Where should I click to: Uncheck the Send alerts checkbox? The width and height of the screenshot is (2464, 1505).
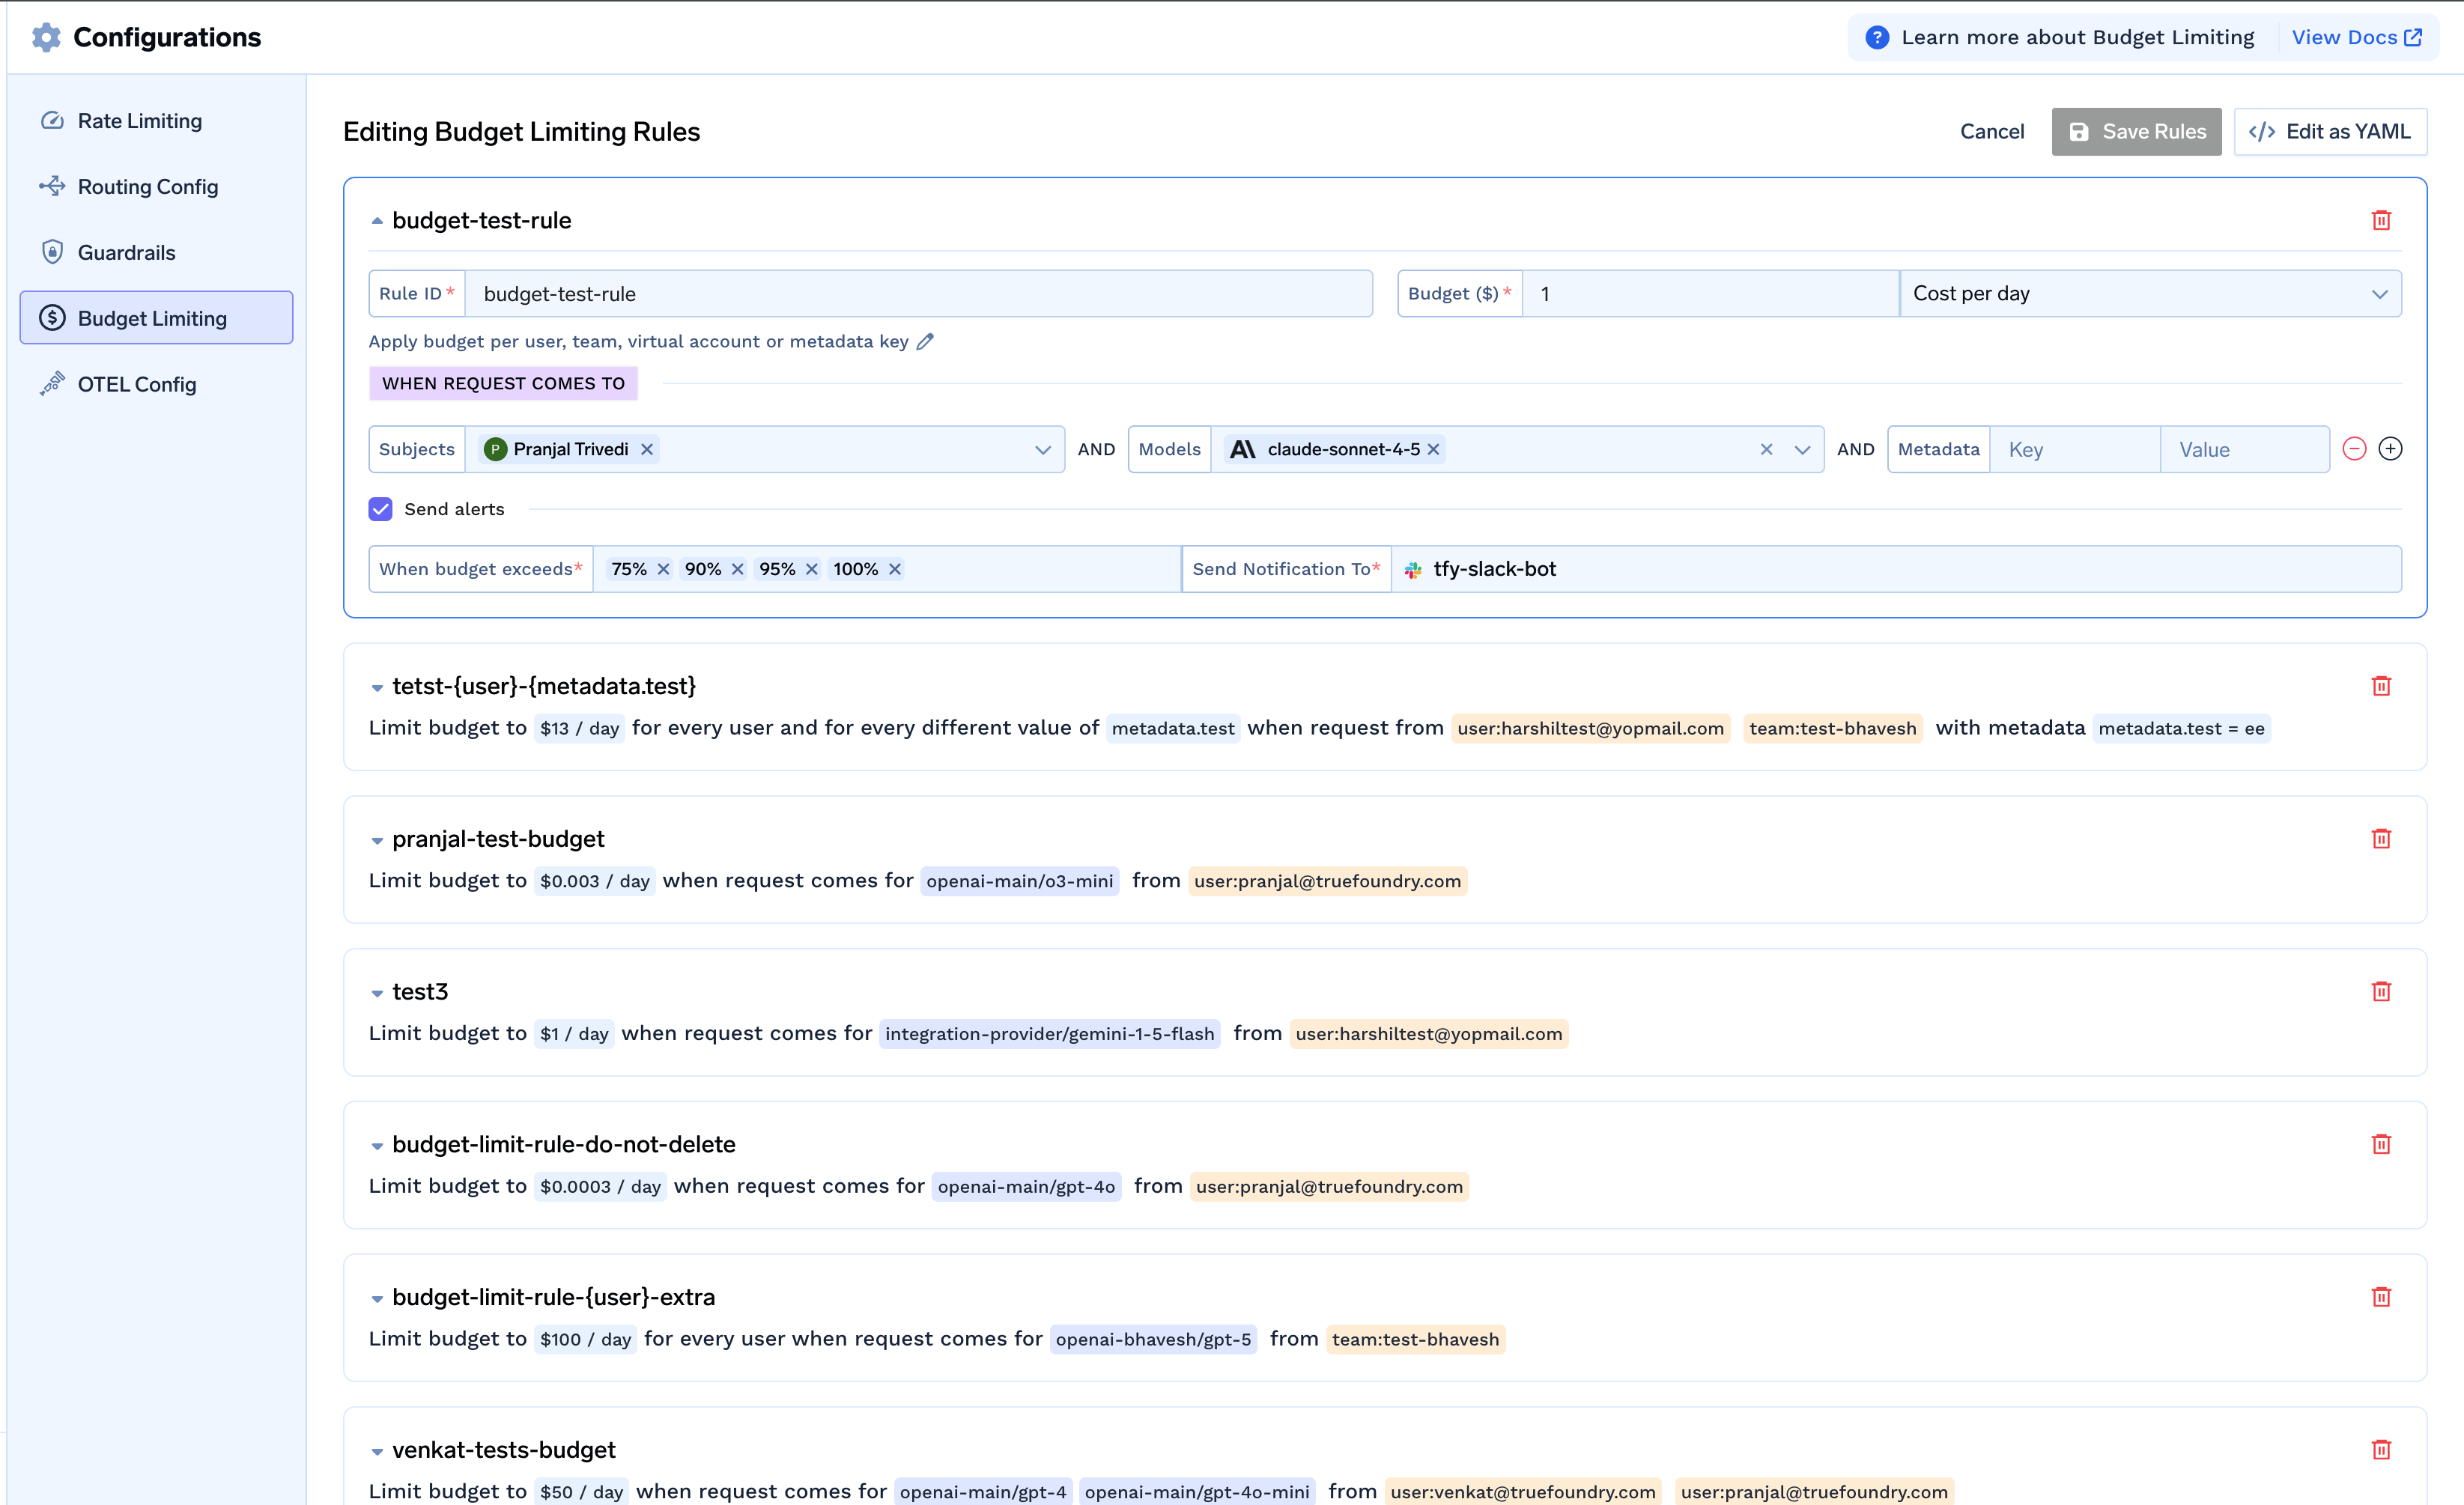(x=380, y=509)
